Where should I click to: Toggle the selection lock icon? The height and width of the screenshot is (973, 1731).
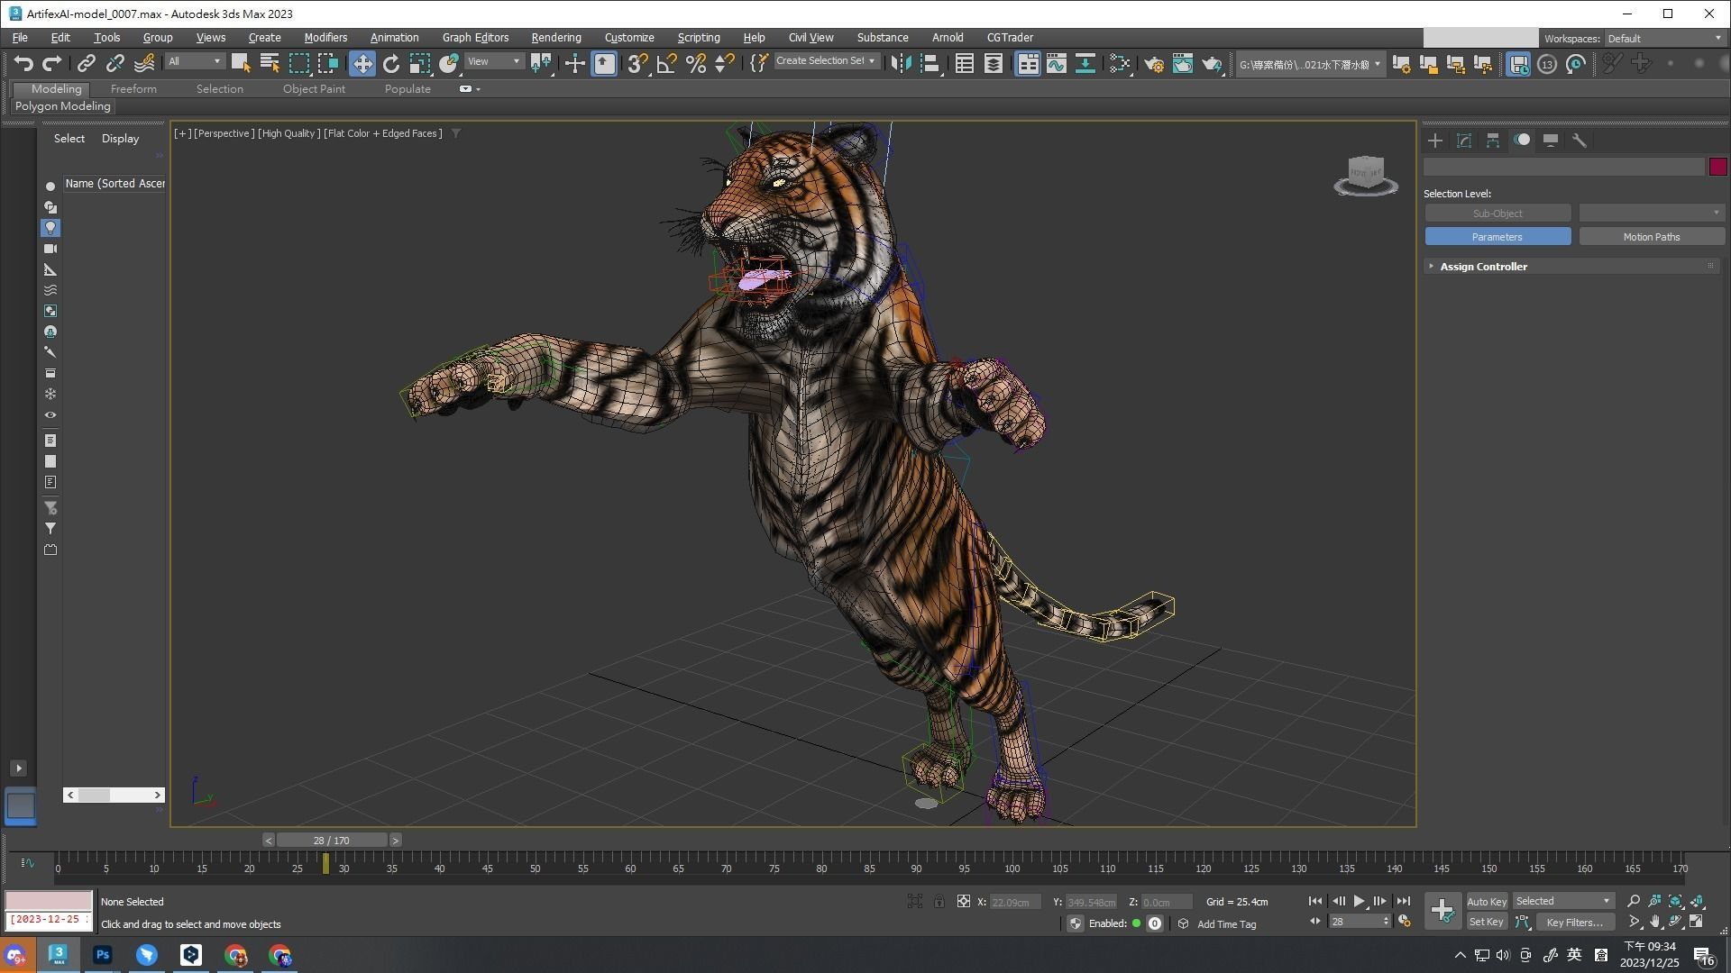[939, 901]
